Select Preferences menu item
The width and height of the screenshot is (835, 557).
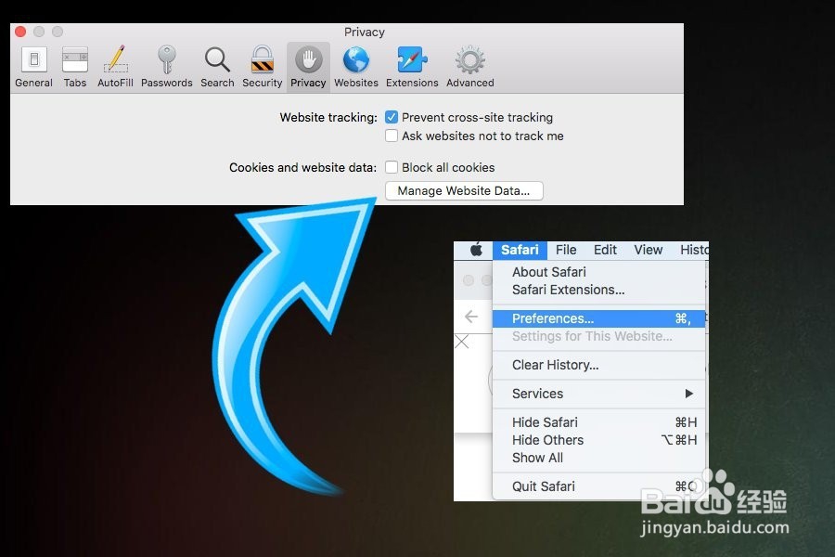coord(599,318)
